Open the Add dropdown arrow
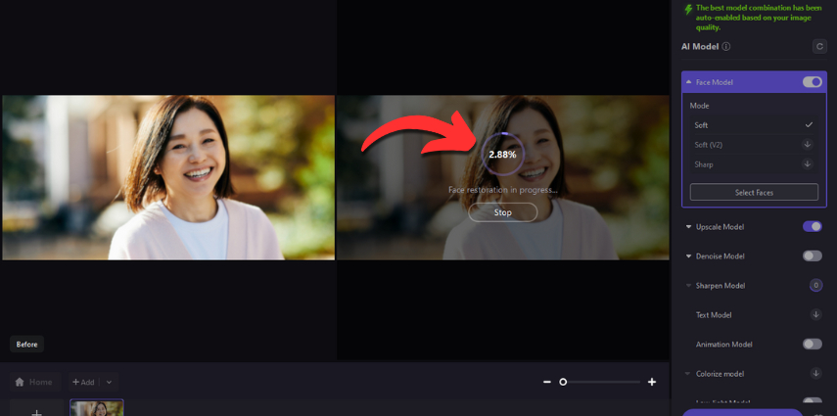Screen dimensions: 837x416 109,382
